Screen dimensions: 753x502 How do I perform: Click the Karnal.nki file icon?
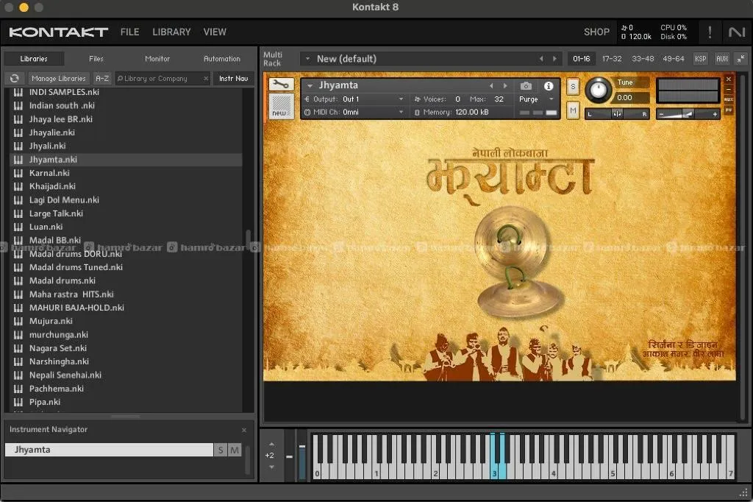(x=18, y=173)
